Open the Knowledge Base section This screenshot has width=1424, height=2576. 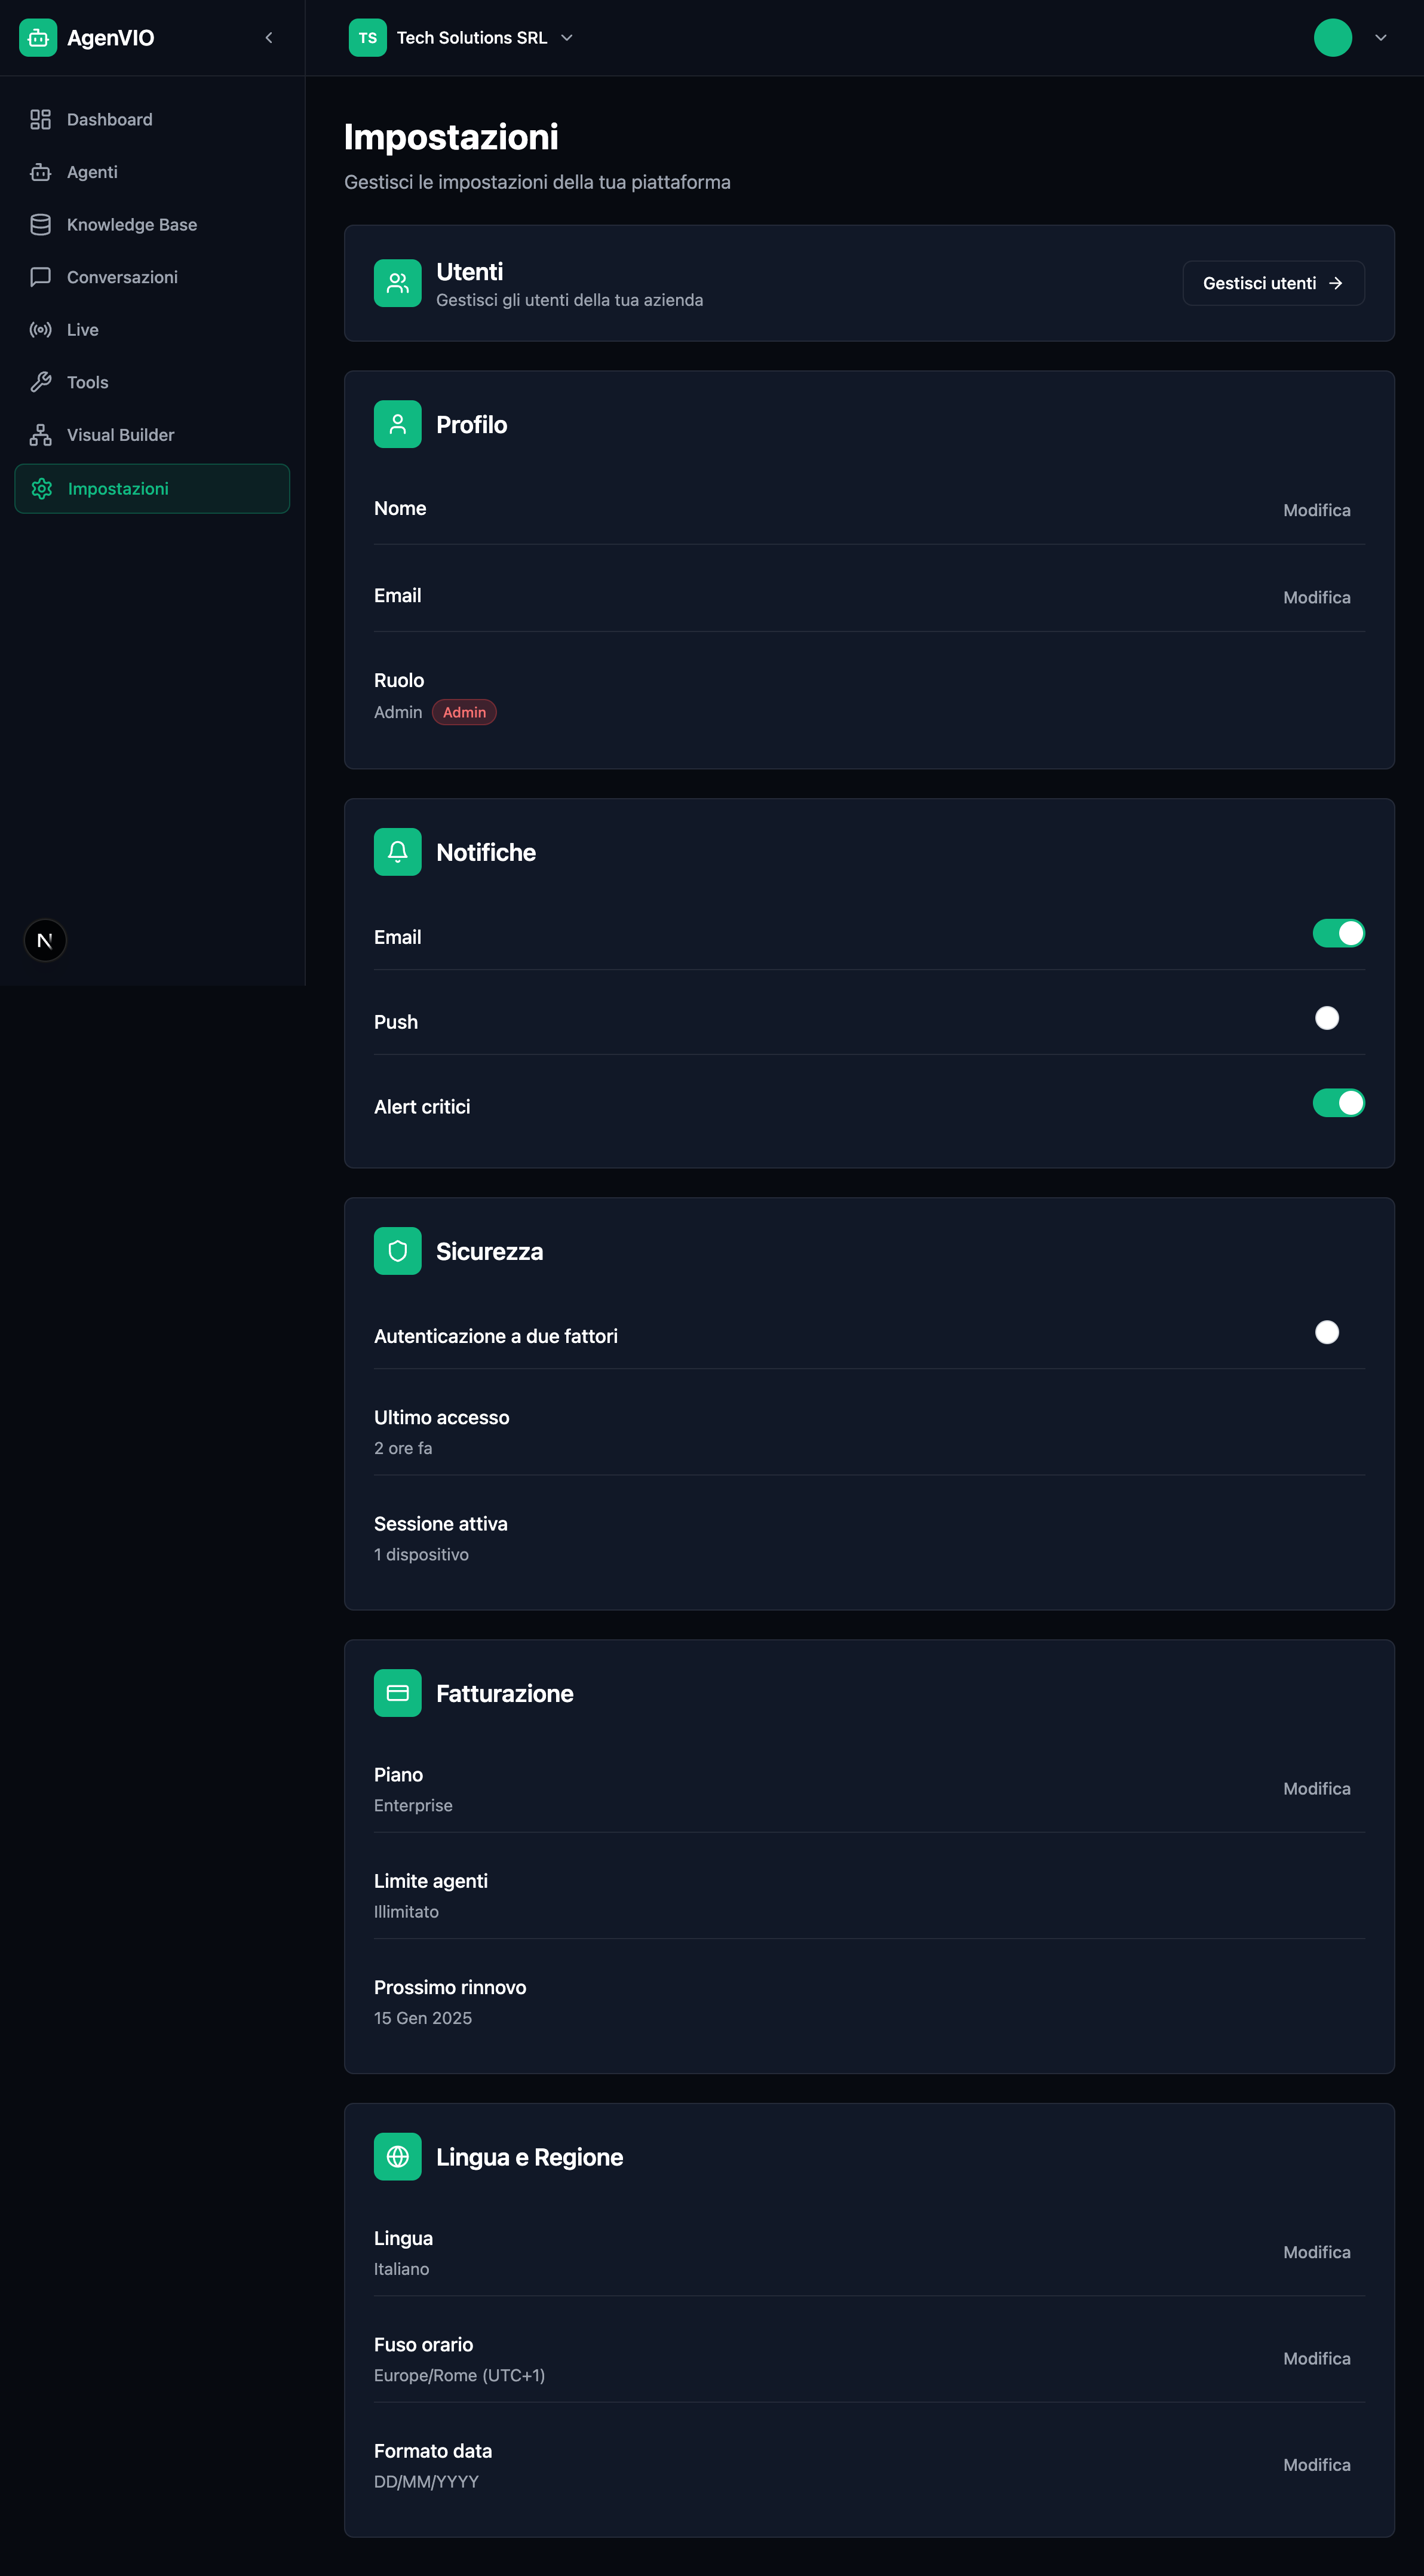132,224
